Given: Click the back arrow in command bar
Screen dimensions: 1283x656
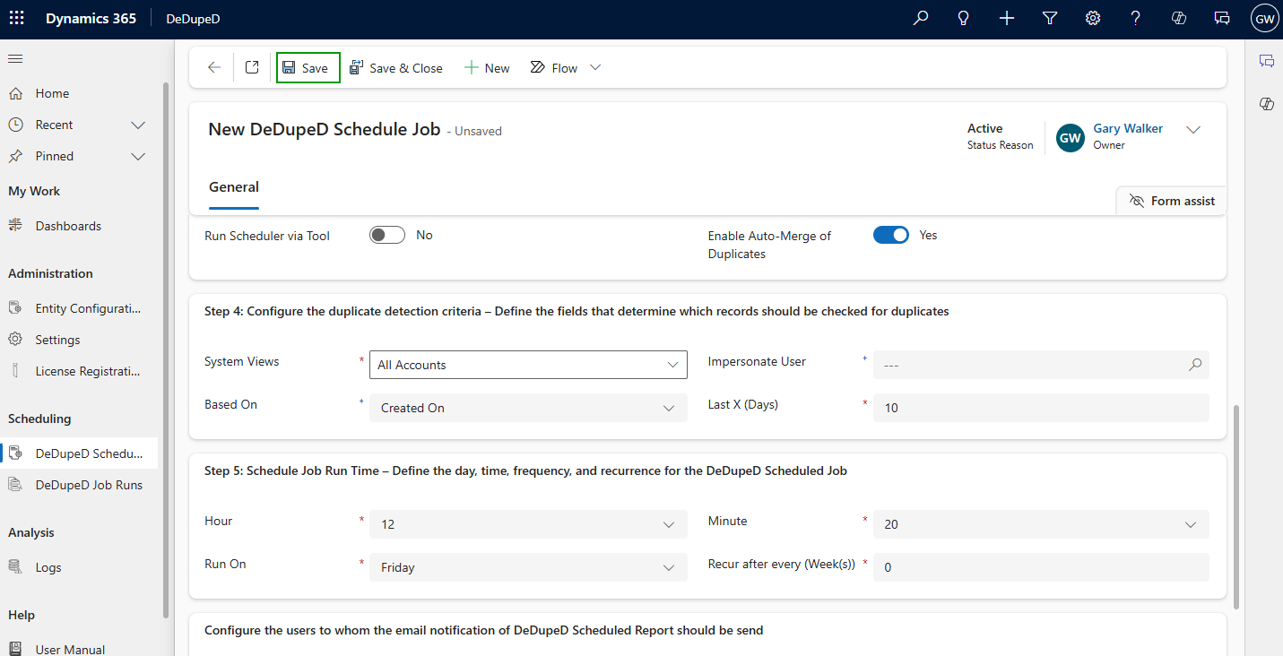Looking at the screenshot, I should point(213,68).
